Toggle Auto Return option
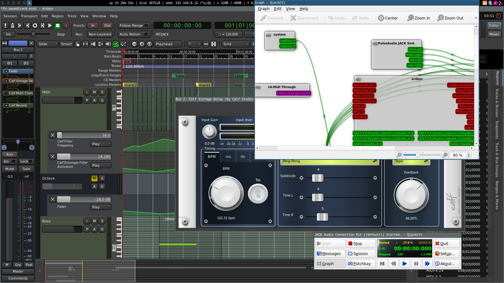This screenshot has width=504, height=283. point(134,34)
